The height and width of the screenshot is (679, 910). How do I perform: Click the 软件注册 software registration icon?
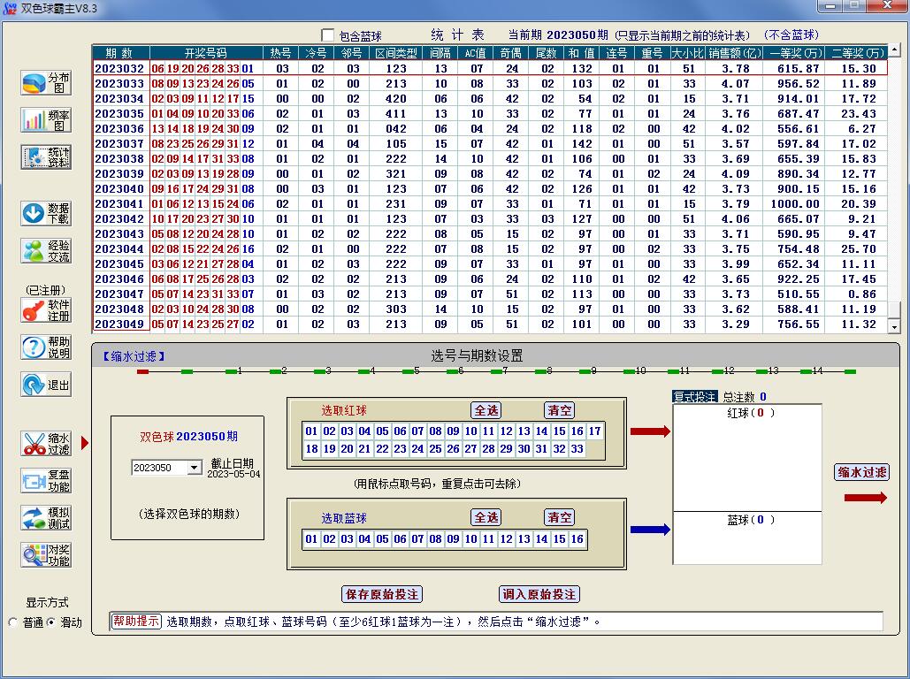click(x=46, y=310)
